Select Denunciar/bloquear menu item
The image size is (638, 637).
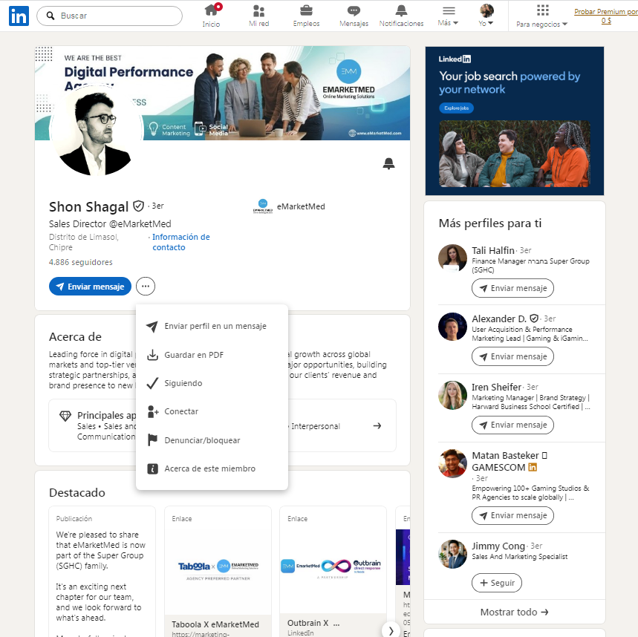pyautogui.click(x=212, y=440)
